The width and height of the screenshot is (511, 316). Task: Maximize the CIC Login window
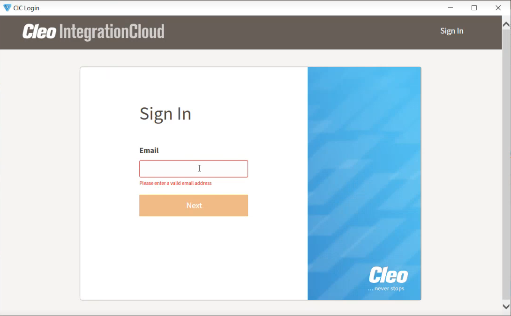[x=474, y=8]
